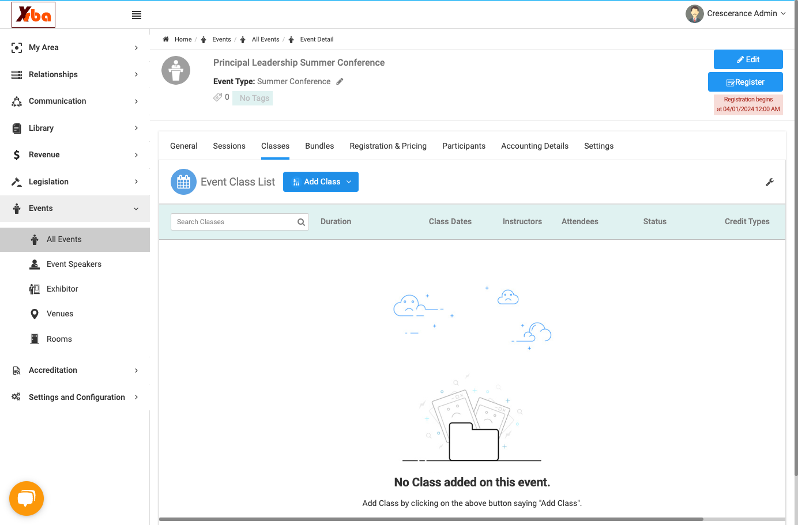Open the Add Class dropdown button
Viewport: 798px width, 525px height.
[321, 182]
